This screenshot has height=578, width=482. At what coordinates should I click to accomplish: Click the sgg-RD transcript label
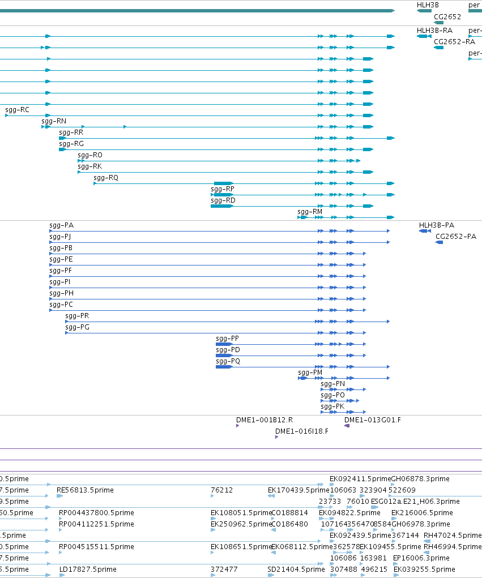pos(223,200)
